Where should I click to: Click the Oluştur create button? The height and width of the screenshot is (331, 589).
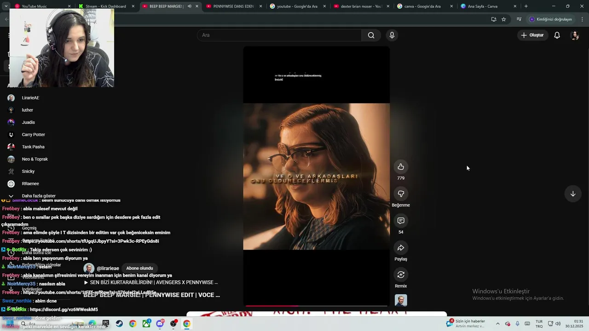pos(532,35)
